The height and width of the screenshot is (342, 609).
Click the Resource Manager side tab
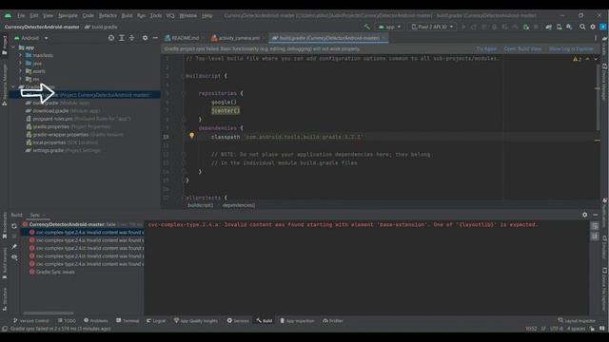[x=4, y=85]
